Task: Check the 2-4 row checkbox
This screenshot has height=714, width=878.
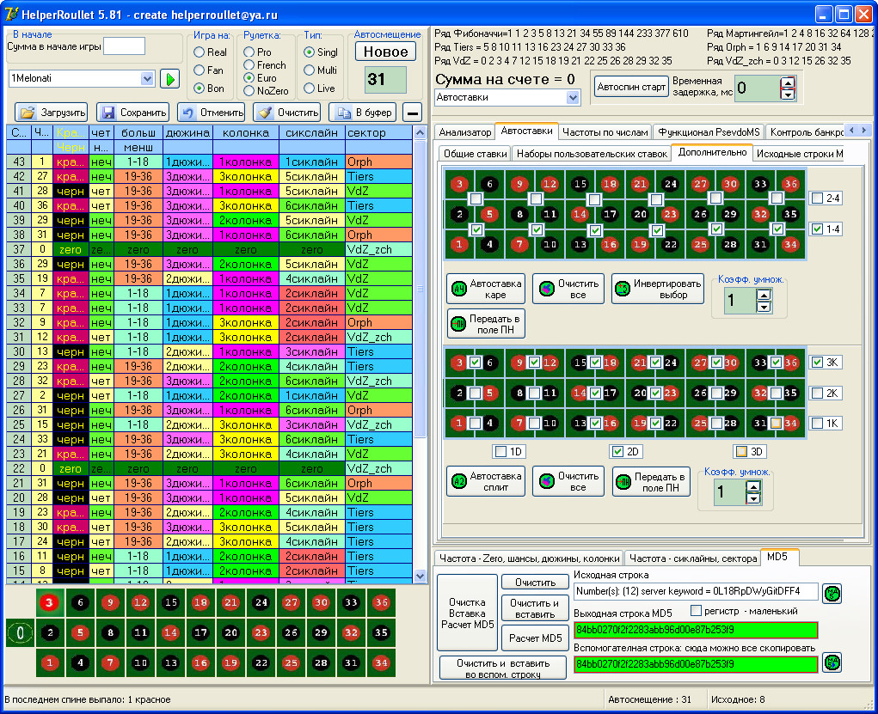Action: 817,198
